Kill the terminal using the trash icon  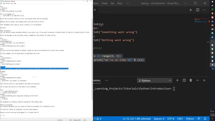point(191,80)
